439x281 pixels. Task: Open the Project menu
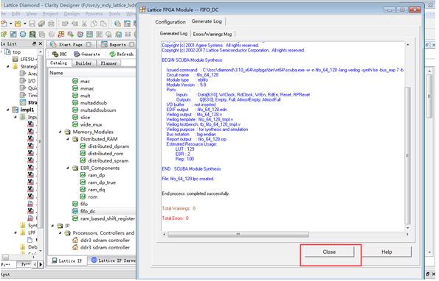50,14
